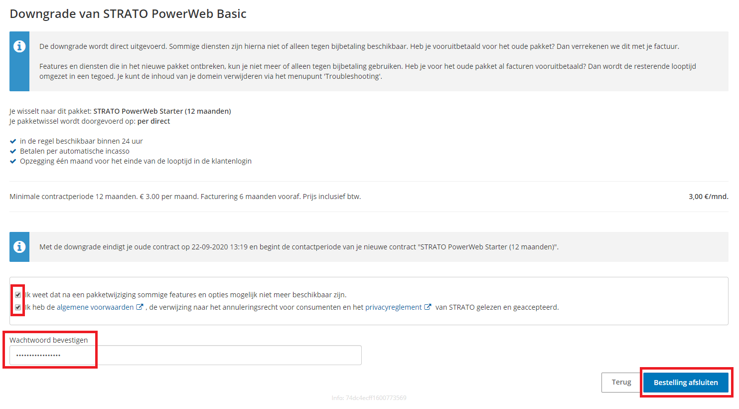Viewport: 739px width, 409px height.
Task: Click the info icon in the top downgrade notice
Action: tap(19, 46)
